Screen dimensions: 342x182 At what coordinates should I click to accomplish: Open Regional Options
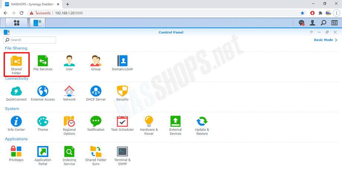[x=70, y=126]
